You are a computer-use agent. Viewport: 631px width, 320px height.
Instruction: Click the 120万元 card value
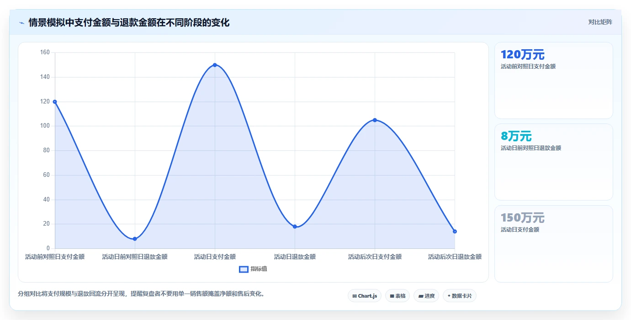[523, 55]
